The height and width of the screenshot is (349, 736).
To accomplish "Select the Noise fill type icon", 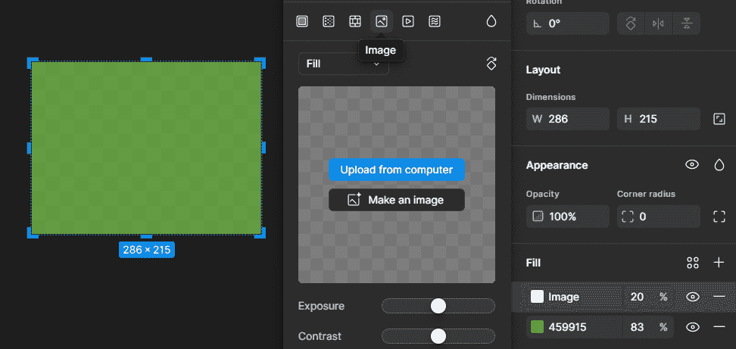I will pyautogui.click(x=434, y=21).
